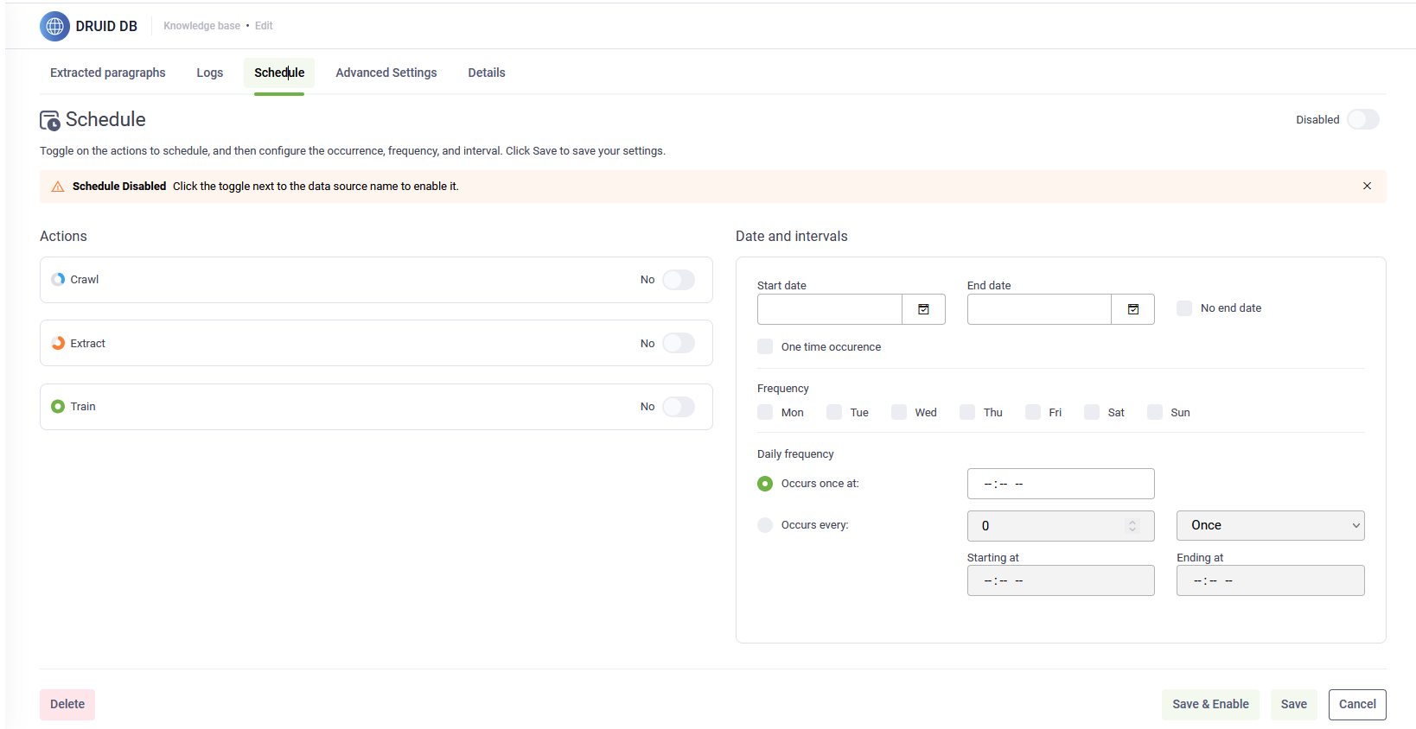Click the green Train action icon
The width and height of the screenshot is (1416, 729).
click(58, 406)
